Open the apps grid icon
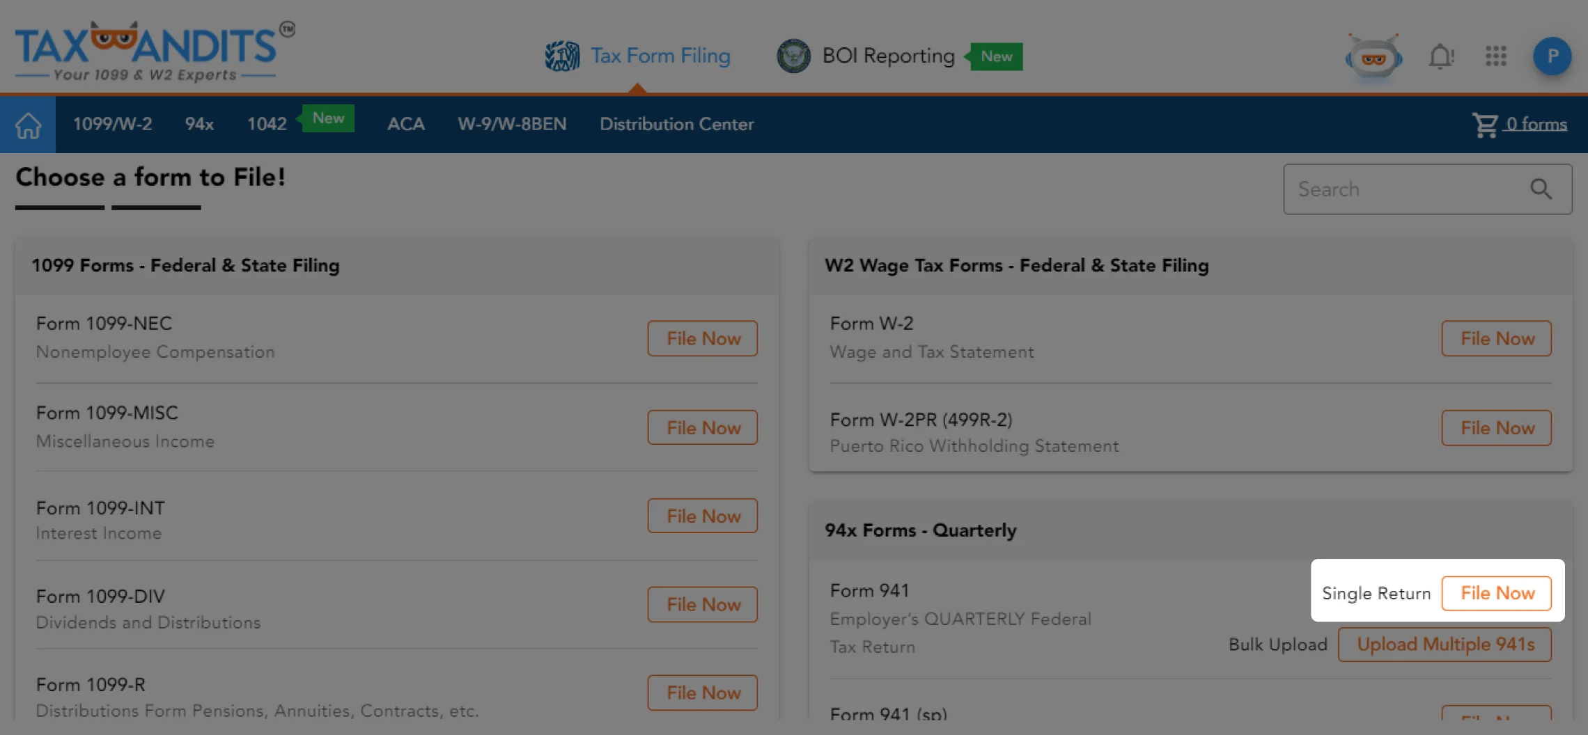This screenshot has width=1588, height=735. (1495, 57)
